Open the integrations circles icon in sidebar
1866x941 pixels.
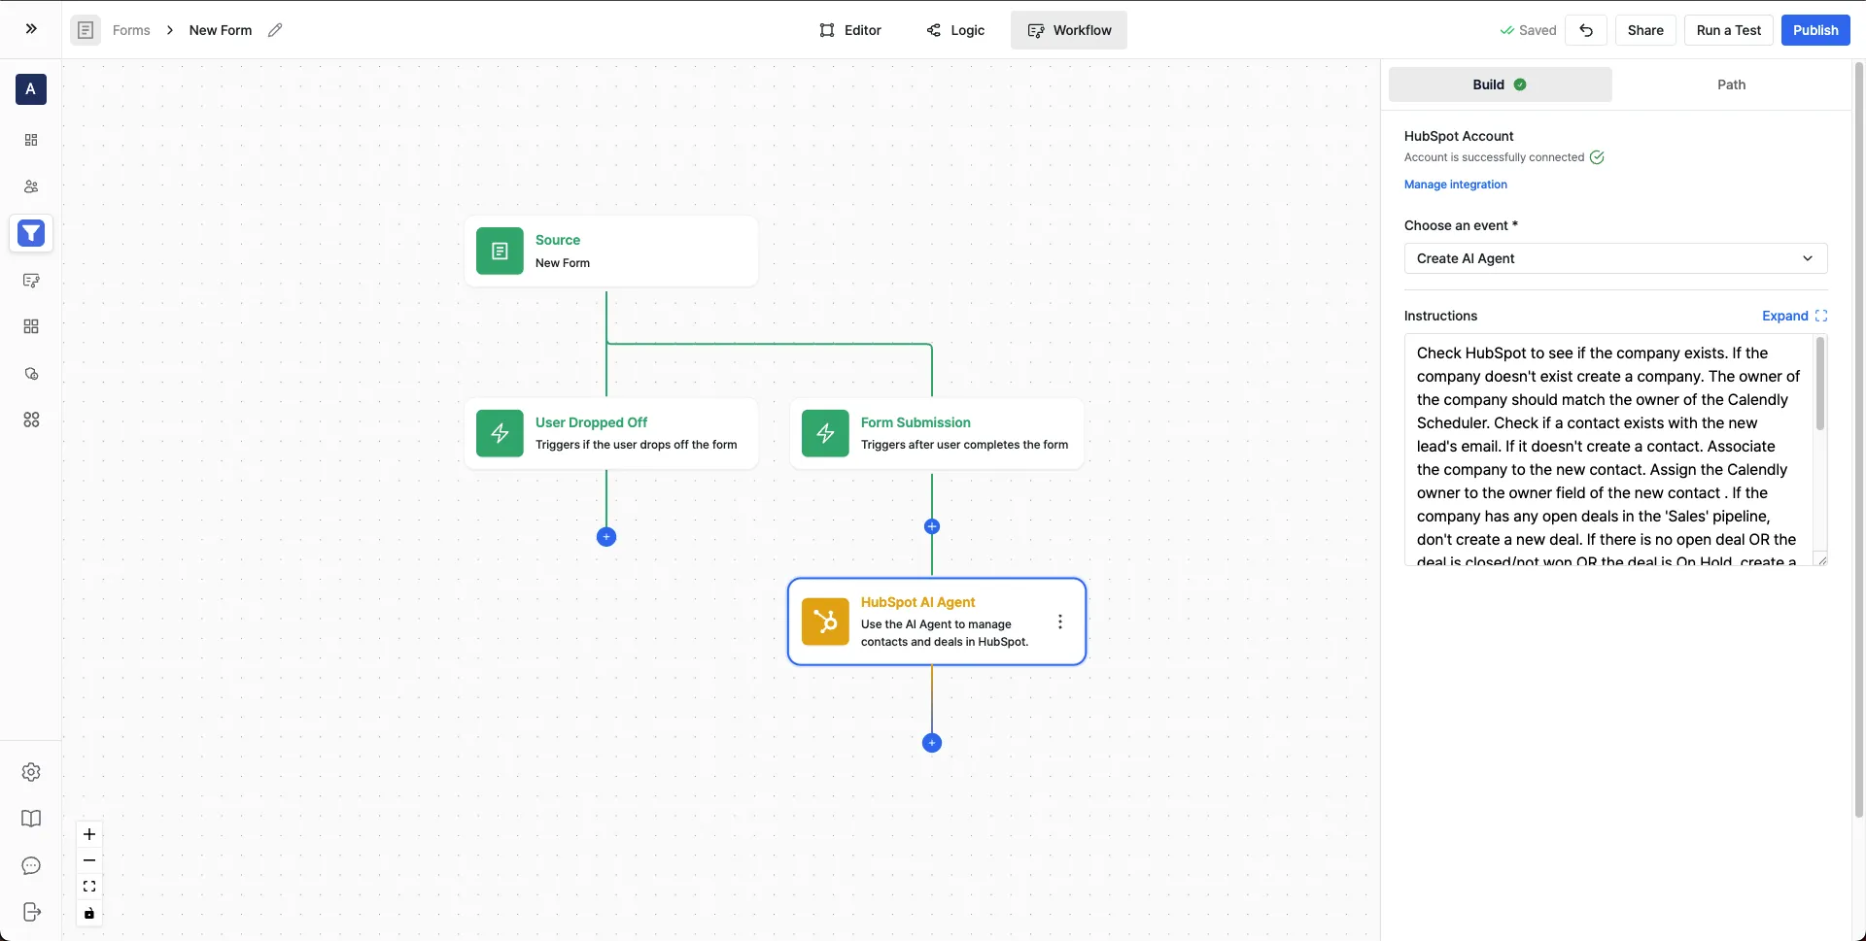pos(31,420)
